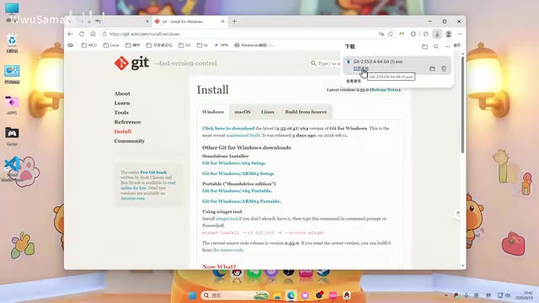The image size is (539, 303).
Task: Select the Windows install tab
Action: (x=213, y=112)
